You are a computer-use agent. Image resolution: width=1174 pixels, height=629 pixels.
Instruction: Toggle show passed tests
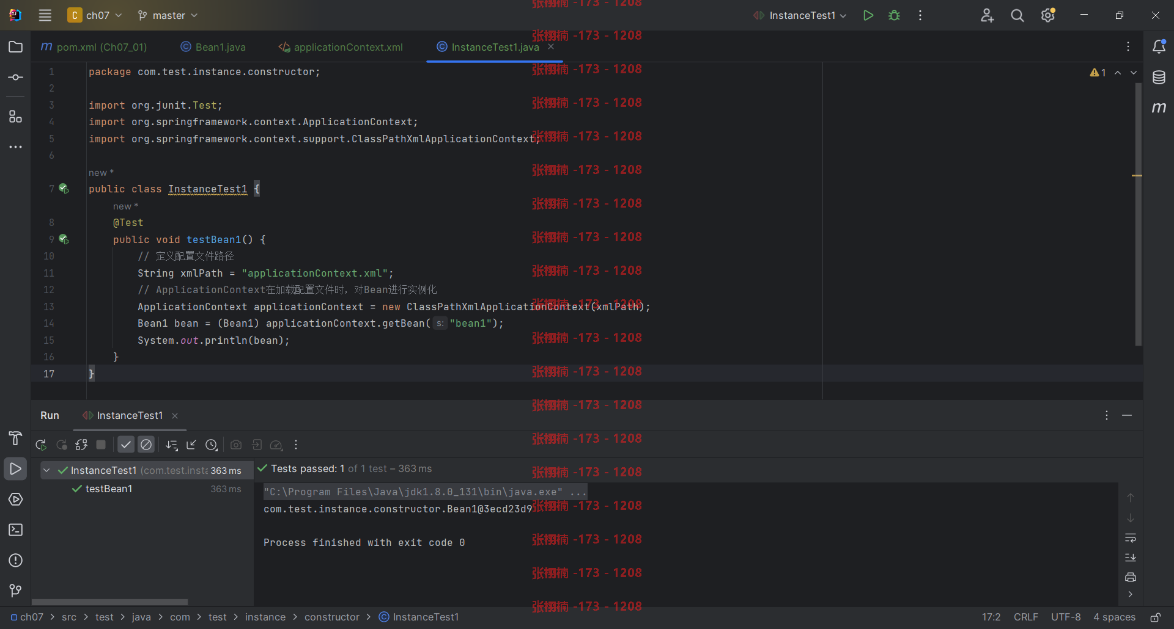pyautogui.click(x=126, y=445)
